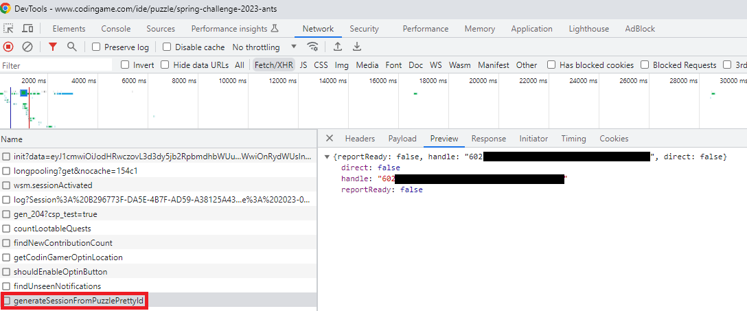This screenshot has width=747, height=311.
Task: Collapse the JSON response object triangle
Action: (327, 157)
